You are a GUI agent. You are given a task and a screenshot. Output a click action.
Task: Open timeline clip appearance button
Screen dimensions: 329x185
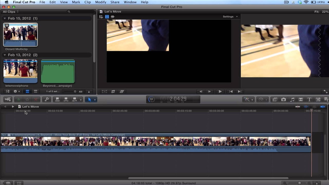[317, 183]
